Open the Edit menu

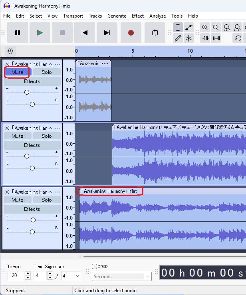coord(20,16)
